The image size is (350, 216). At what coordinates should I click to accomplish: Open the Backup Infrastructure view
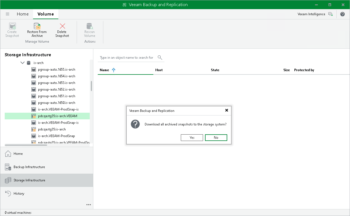coord(29,167)
